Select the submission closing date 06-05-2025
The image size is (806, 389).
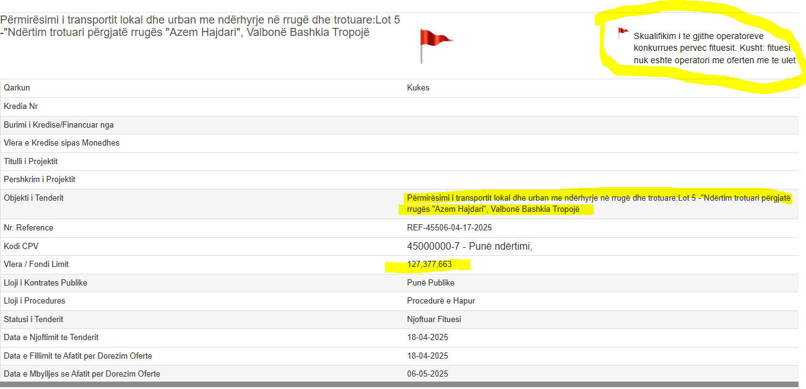pyautogui.click(x=427, y=374)
